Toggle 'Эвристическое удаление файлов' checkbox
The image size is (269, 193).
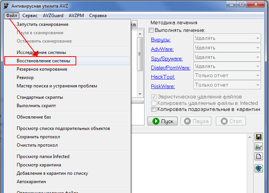pyautogui.click(x=154, y=97)
